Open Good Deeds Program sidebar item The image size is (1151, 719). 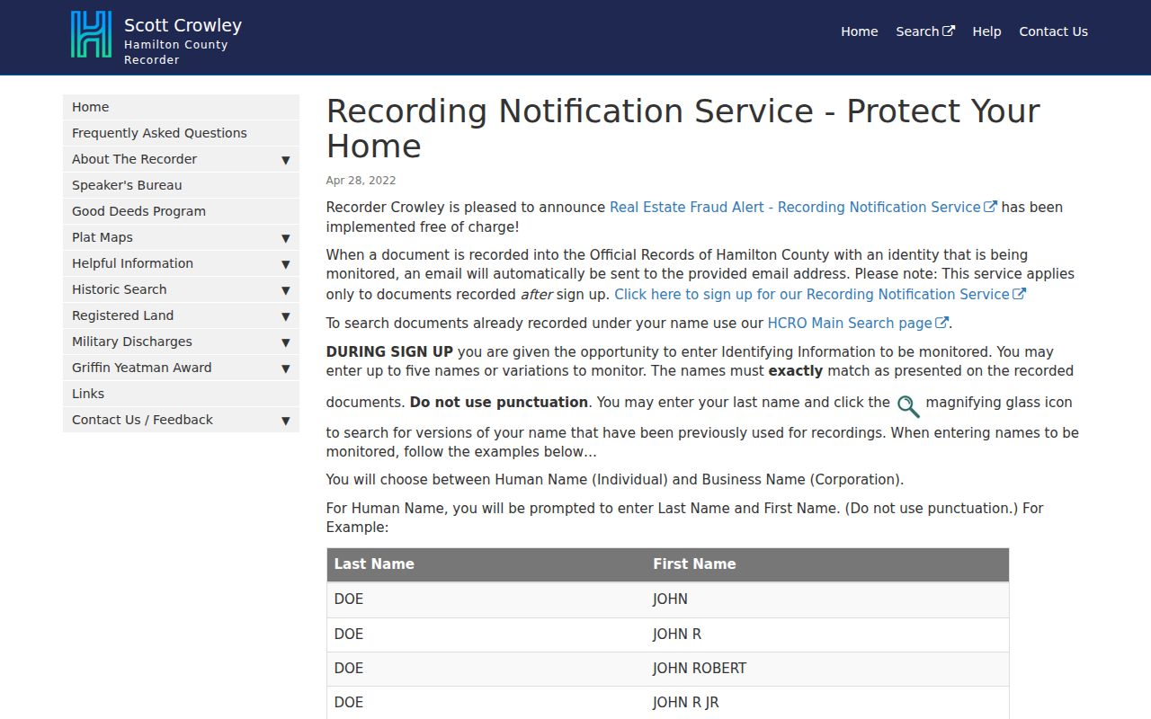[x=181, y=211]
